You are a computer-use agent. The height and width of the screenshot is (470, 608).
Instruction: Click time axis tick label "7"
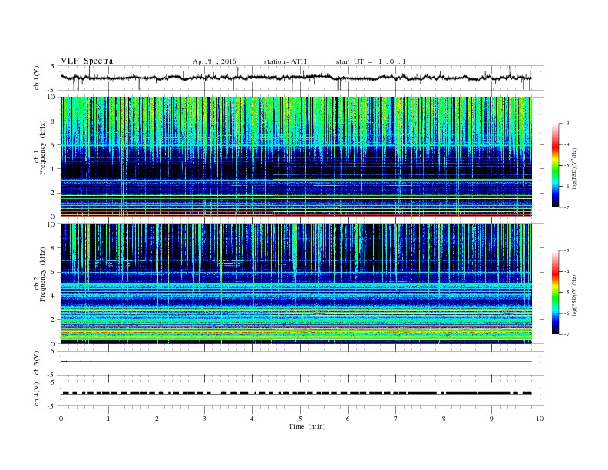[x=396, y=419]
